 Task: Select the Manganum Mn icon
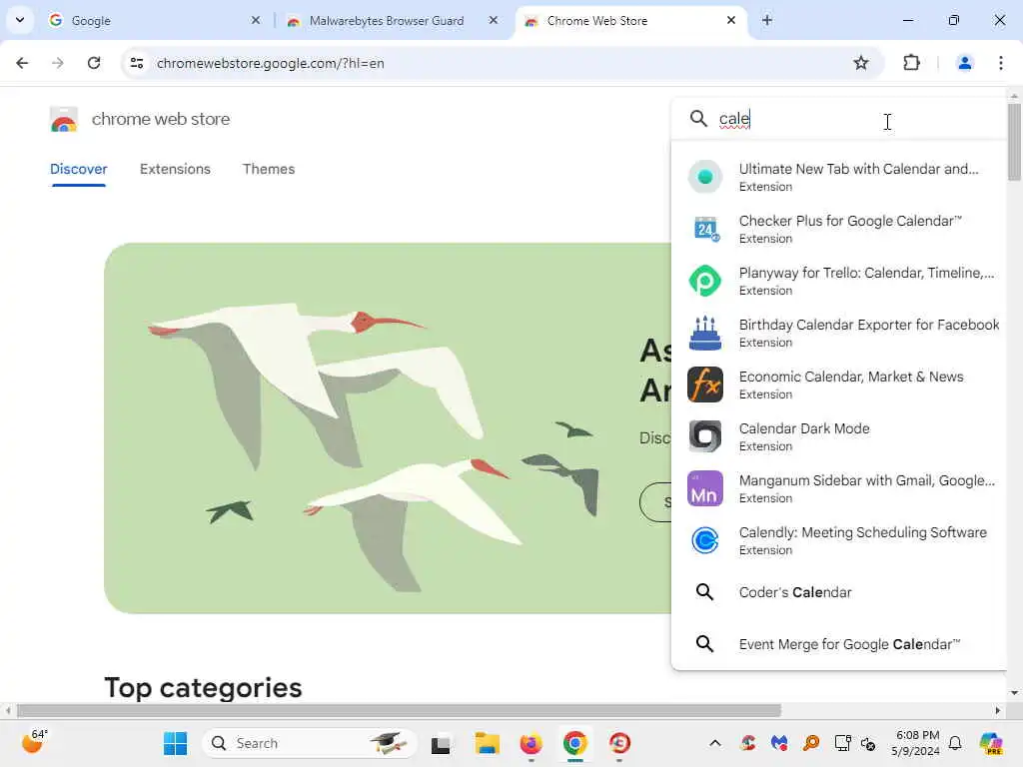(704, 488)
